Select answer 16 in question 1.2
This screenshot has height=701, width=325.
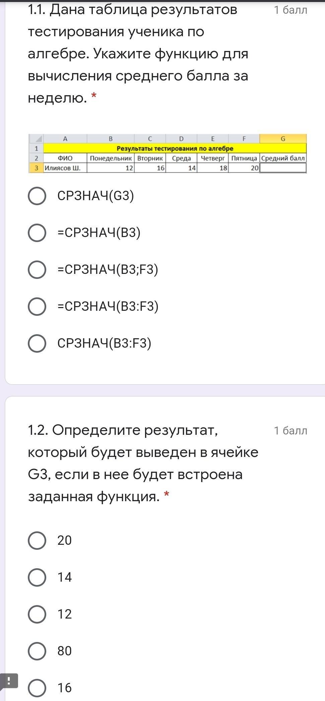click(x=37, y=688)
